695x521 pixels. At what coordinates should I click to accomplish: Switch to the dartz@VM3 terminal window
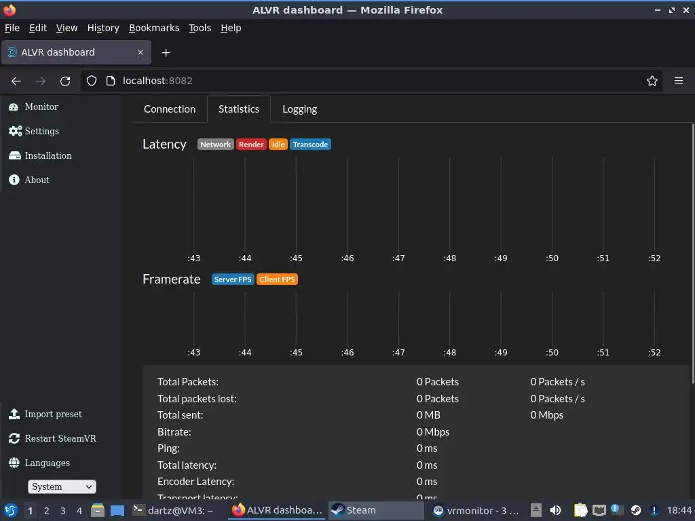click(174, 510)
